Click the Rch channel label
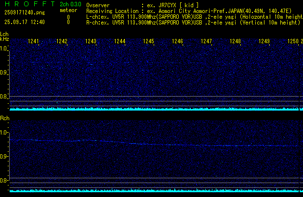Screen dimensions: 303x197 5,118
